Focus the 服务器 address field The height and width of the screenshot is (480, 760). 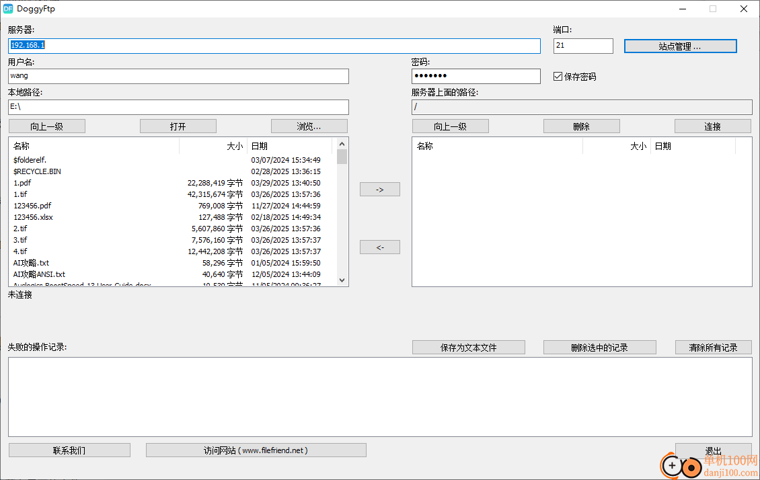coord(274,46)
